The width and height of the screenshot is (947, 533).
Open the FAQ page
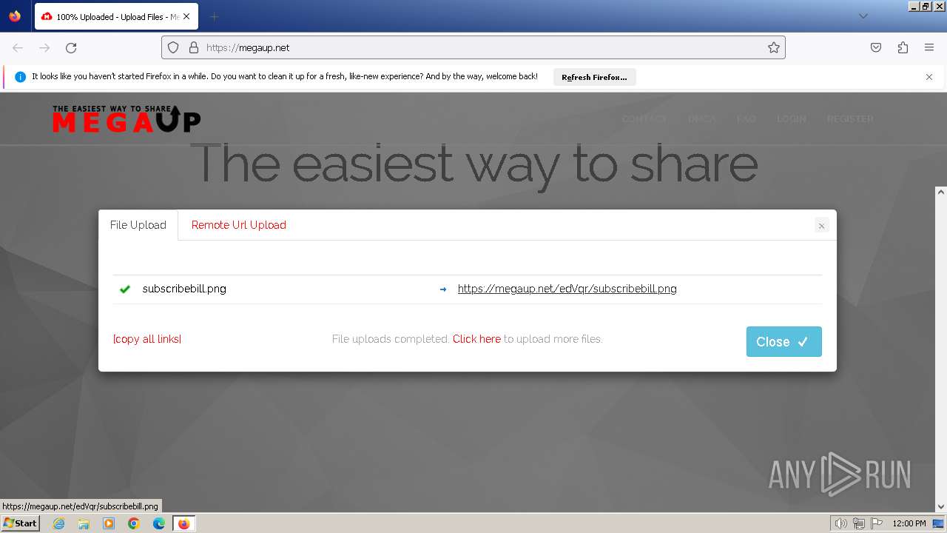(746, 118)
